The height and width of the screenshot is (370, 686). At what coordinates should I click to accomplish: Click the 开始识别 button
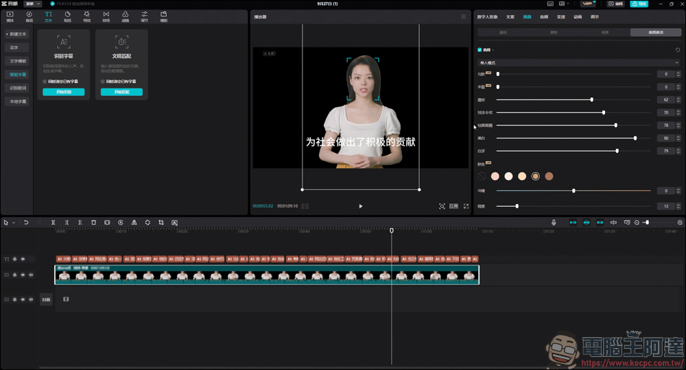[x=63, y=92]
